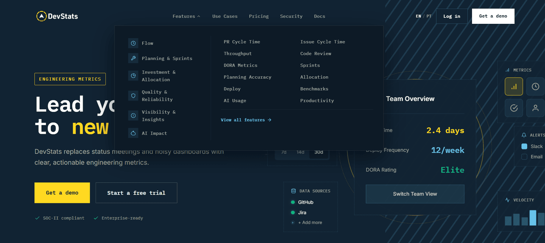Click the SOC-II compliant text
Screen dimensions: 545x243
pyautogui.click(x=64, y=218)
